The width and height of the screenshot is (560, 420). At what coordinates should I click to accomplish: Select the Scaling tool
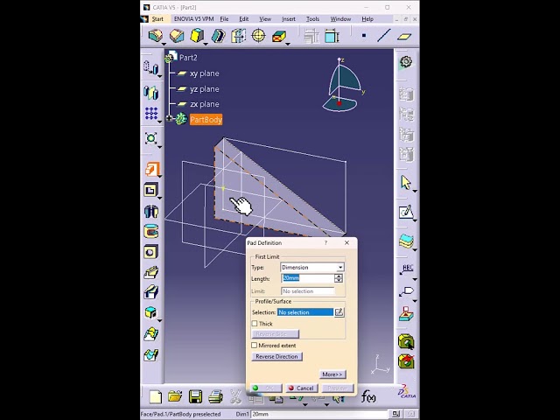[150, 138]
